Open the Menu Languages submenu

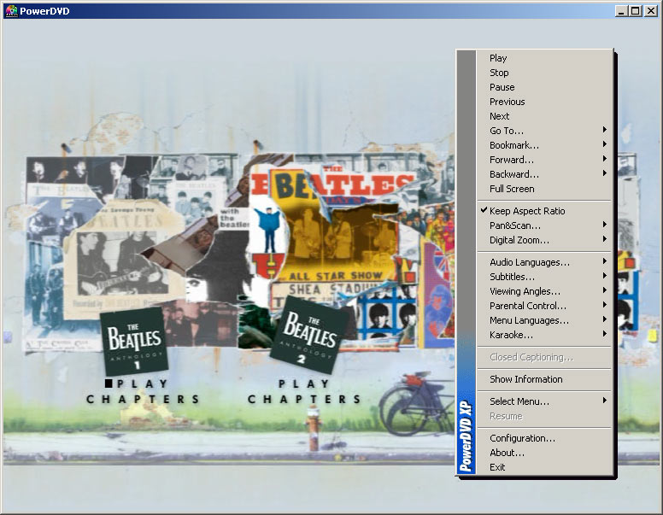click(x=544, y=320)
